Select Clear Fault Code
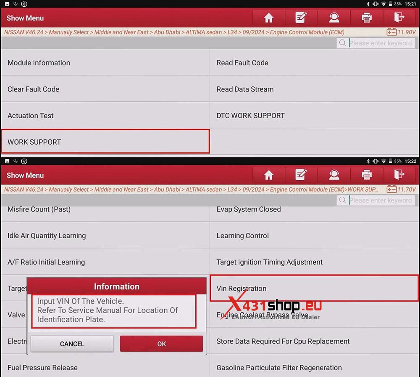The height and width of the screenshot is (377, 420). [105, 89]
